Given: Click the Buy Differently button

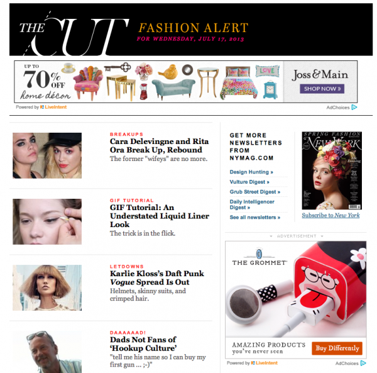Looking at the screenshot, I should pyautogui.click(x=337, y=348).
